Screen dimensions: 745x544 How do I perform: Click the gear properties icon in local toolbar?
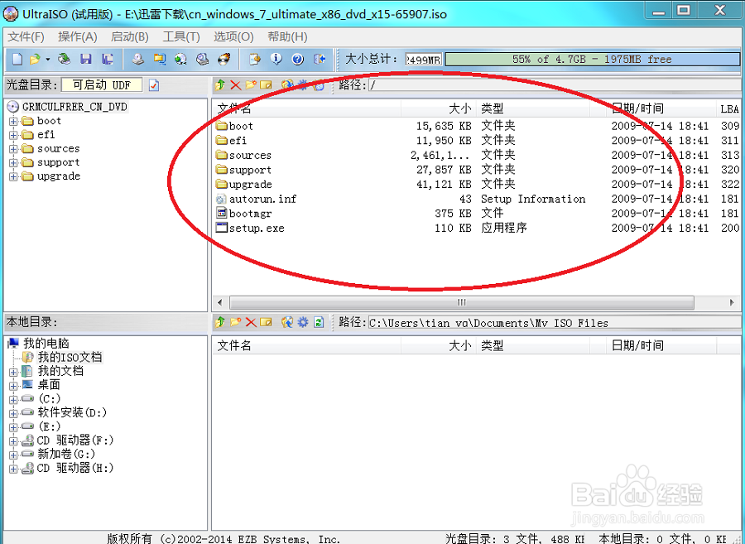[x=303, y=322]
